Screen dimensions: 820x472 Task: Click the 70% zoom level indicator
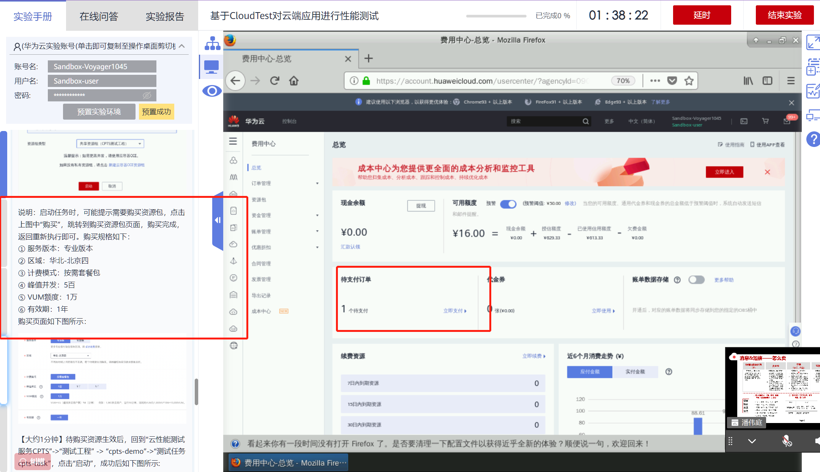point(623,81)
